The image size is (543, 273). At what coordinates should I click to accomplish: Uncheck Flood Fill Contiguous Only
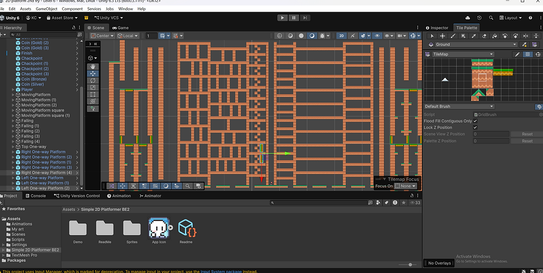(475, 121)
